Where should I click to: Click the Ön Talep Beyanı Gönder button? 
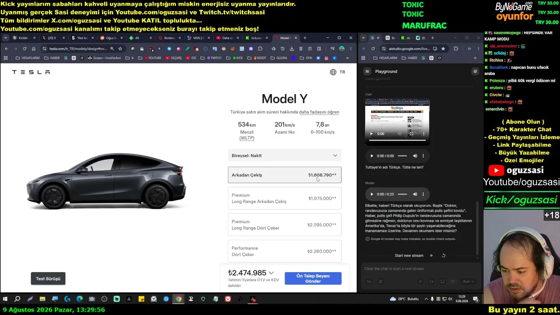(x=313, y=279)
